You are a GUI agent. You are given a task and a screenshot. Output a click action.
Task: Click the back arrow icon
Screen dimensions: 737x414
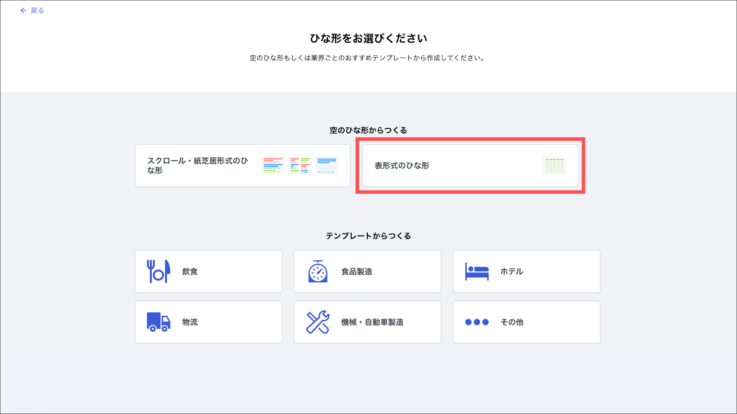pos(23,11)
